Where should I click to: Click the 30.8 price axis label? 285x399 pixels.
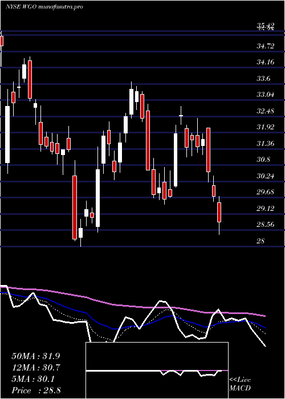coord(263,160)
